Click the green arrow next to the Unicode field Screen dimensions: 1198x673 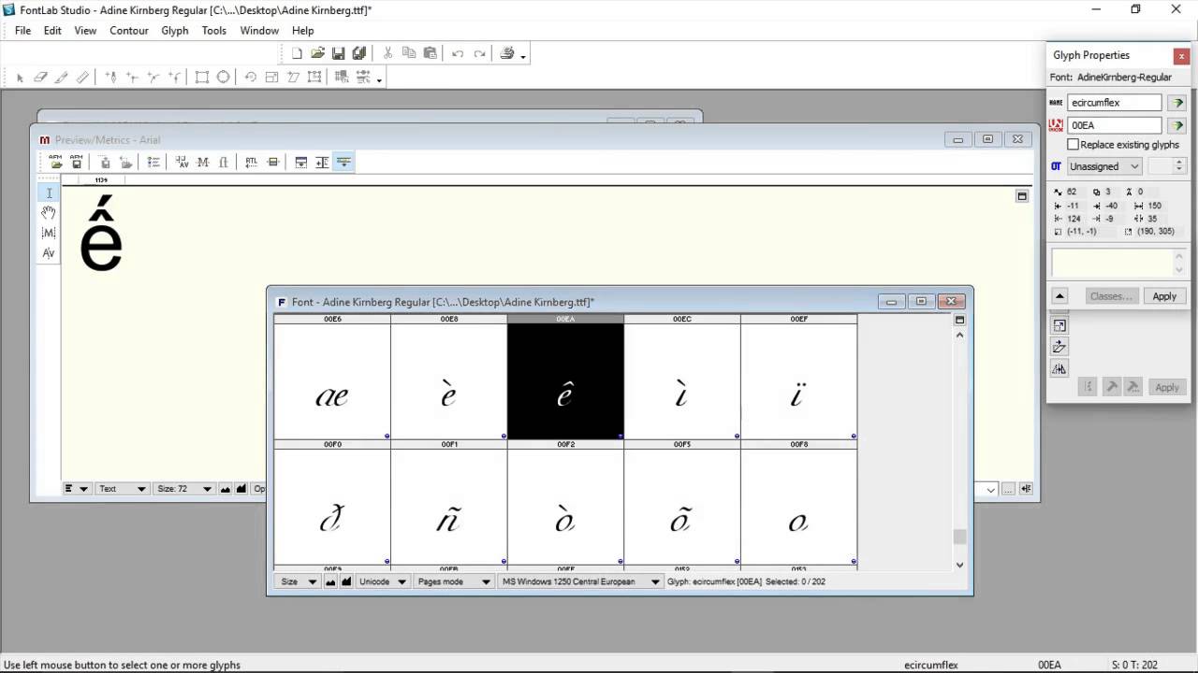[x=1177, y=125]
